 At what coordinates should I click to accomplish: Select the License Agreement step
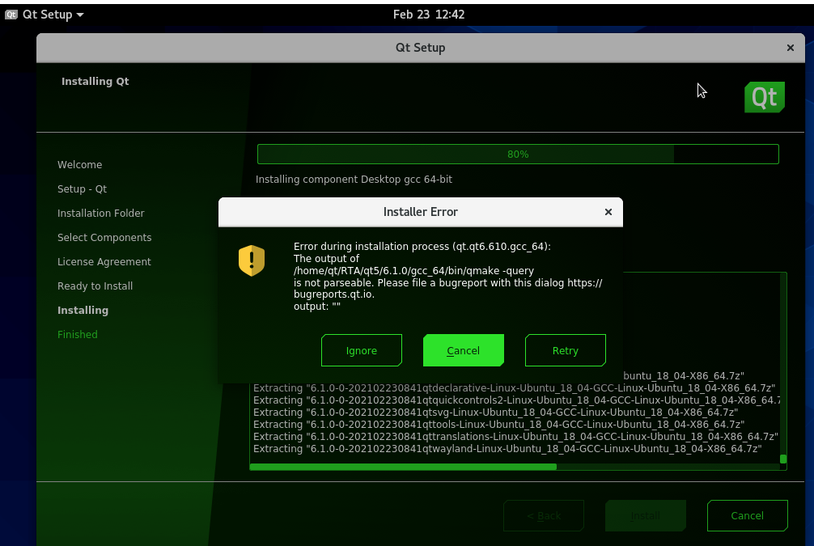(104, 261)
